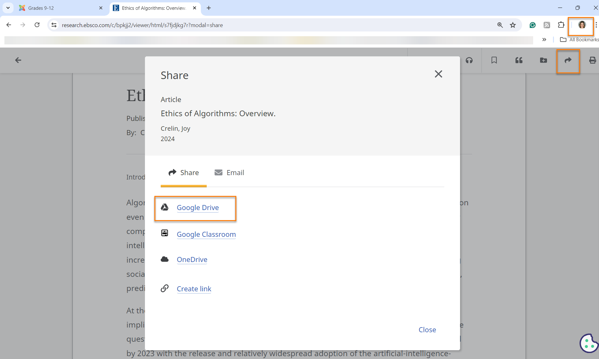
Task: Click the browser back button
Action: pyautogui.click(x=9, y=25)
